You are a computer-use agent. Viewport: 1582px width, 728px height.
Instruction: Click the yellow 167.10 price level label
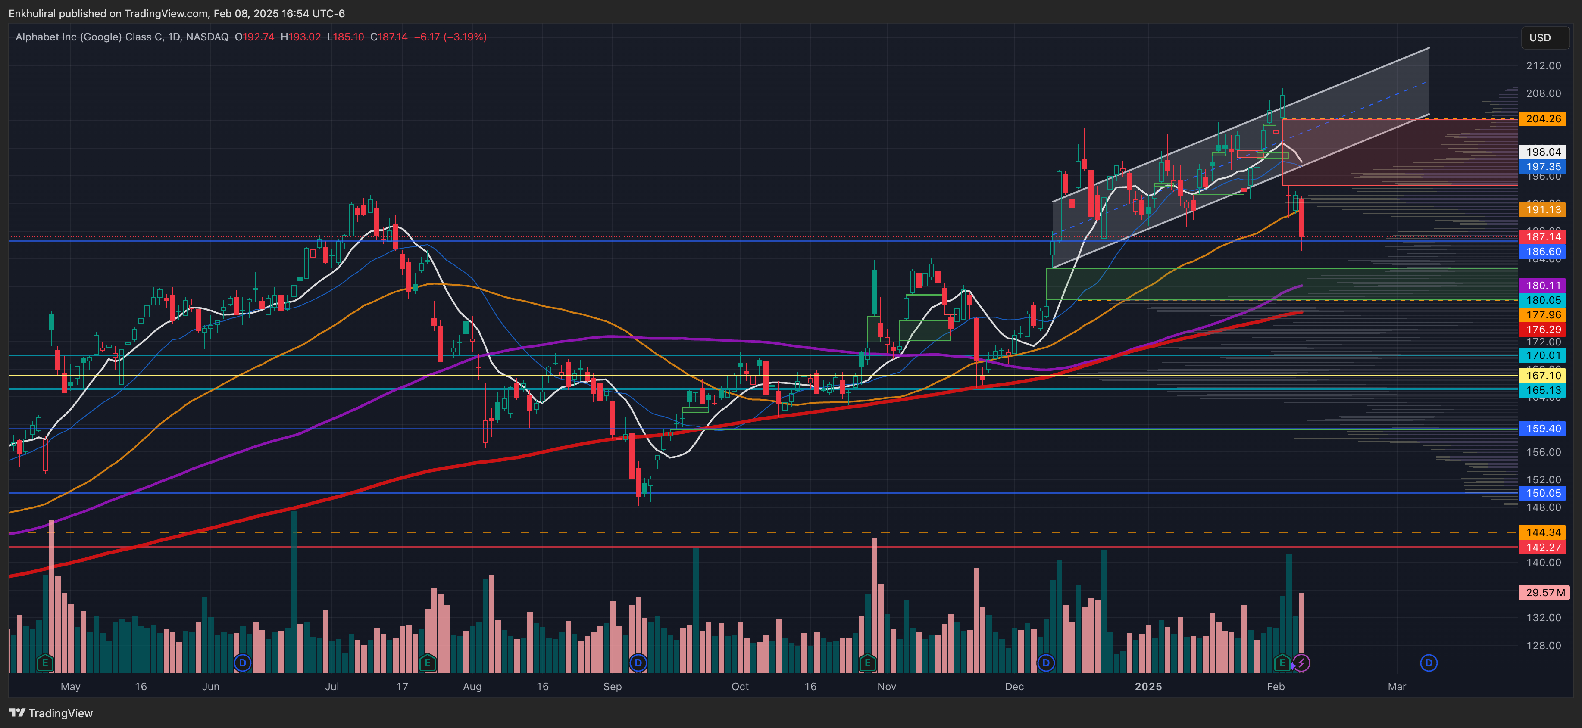1543,376
